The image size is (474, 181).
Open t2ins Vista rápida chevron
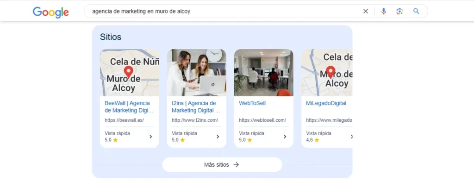(x=218, y=137)
